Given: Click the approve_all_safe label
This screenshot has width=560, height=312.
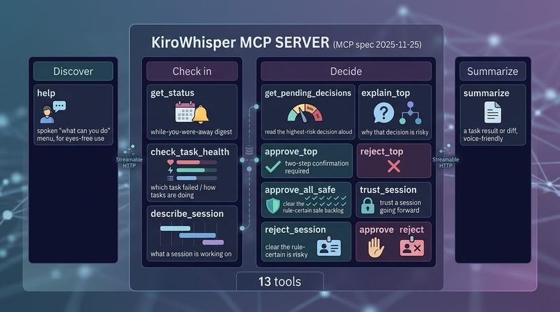Looking at the screenshot, I should (x=300, y=190).
